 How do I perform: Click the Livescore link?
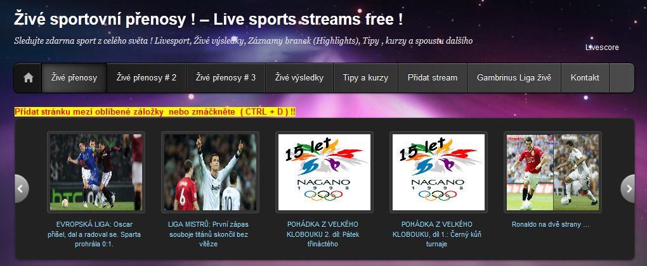point(602,47)
